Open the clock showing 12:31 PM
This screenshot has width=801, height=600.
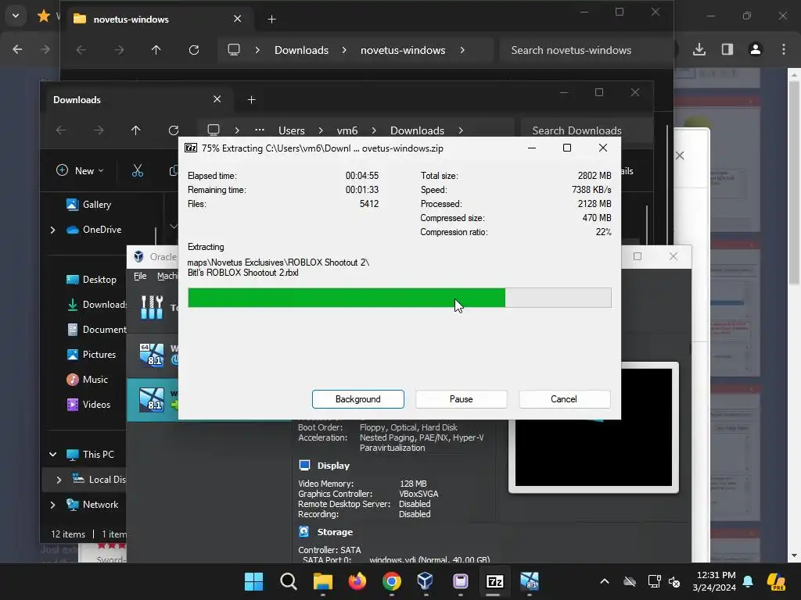[716, 581]
